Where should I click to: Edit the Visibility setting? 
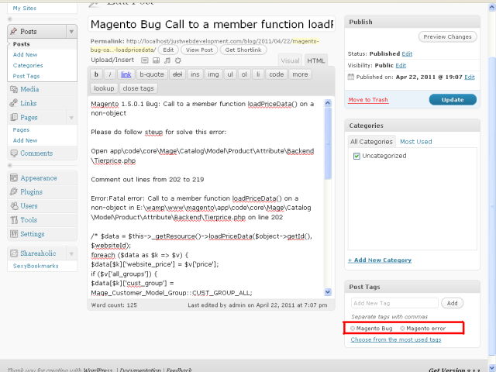pos(401,65)
